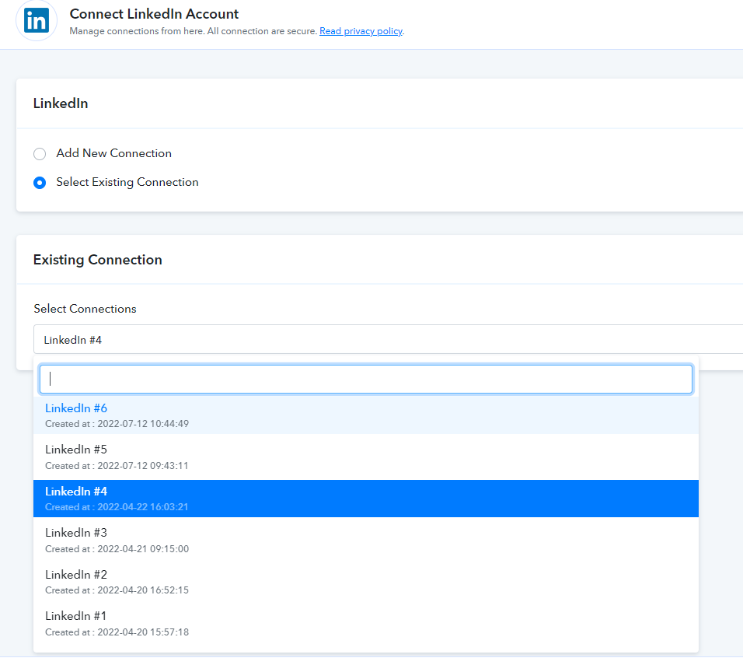Screen dimensions: 743x665
Task: Focus the connection search input field
Action: coord(366,379)
